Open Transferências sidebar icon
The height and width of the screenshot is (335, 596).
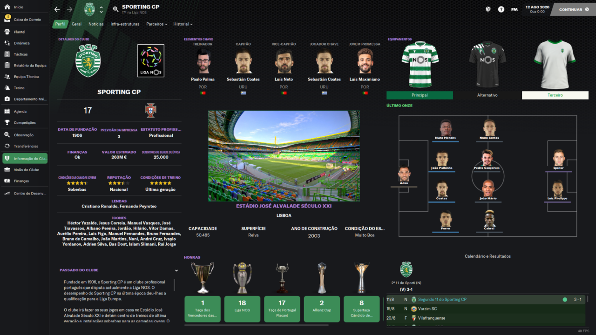(x=7, y=146)
